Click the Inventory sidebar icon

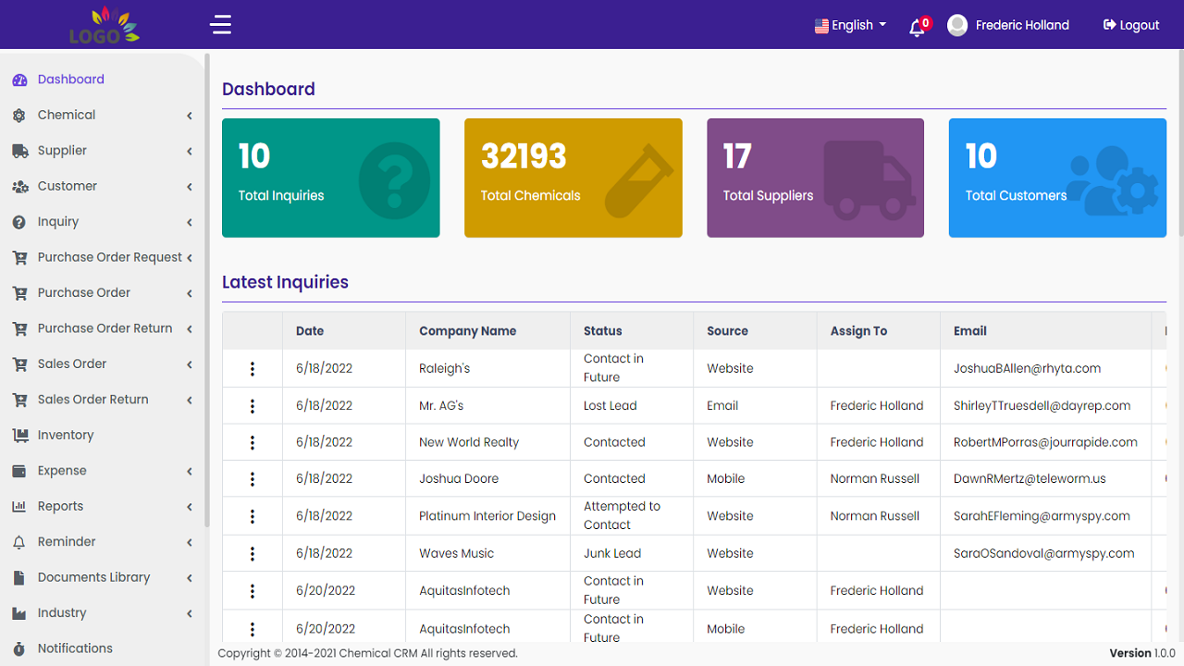click(x=19, y=436)
